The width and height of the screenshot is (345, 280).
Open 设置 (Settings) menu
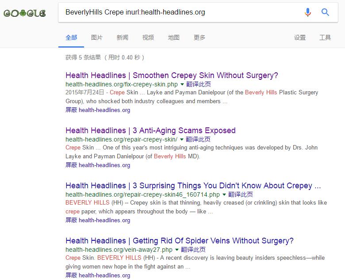pos(300,37)
